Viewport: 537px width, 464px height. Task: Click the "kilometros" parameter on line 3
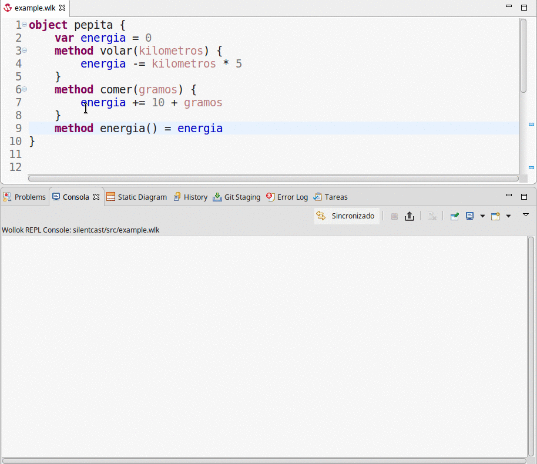click(x=171, y=51)
